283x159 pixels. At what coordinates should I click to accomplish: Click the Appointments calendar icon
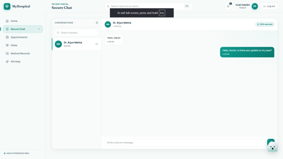coord(7,37)
